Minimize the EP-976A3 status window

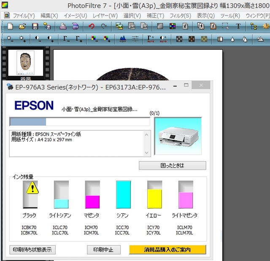(x=175, y=85)
